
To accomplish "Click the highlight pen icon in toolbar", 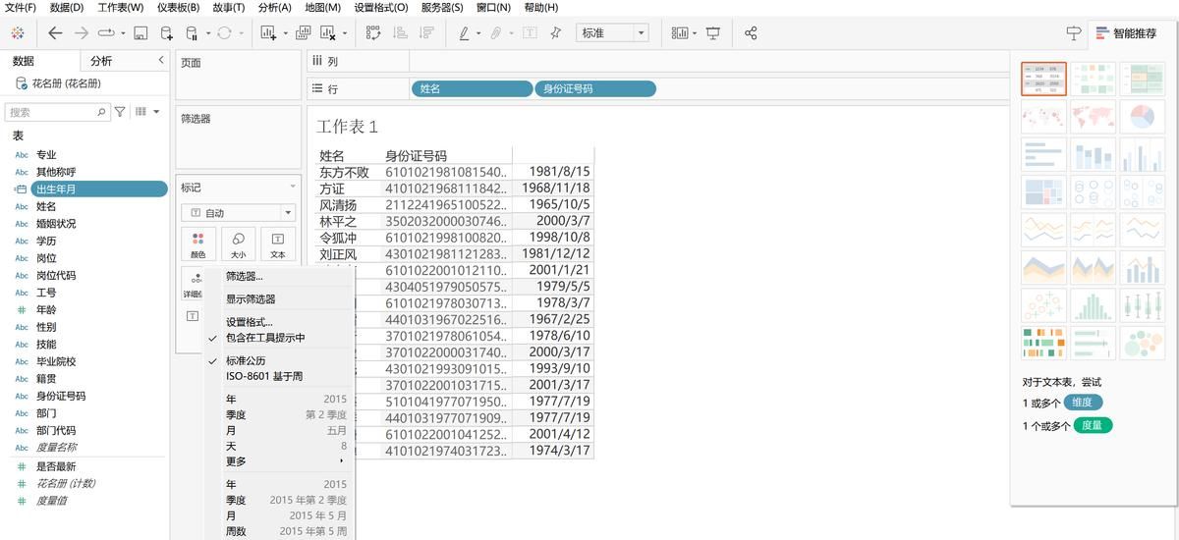I will coord(465,33).
